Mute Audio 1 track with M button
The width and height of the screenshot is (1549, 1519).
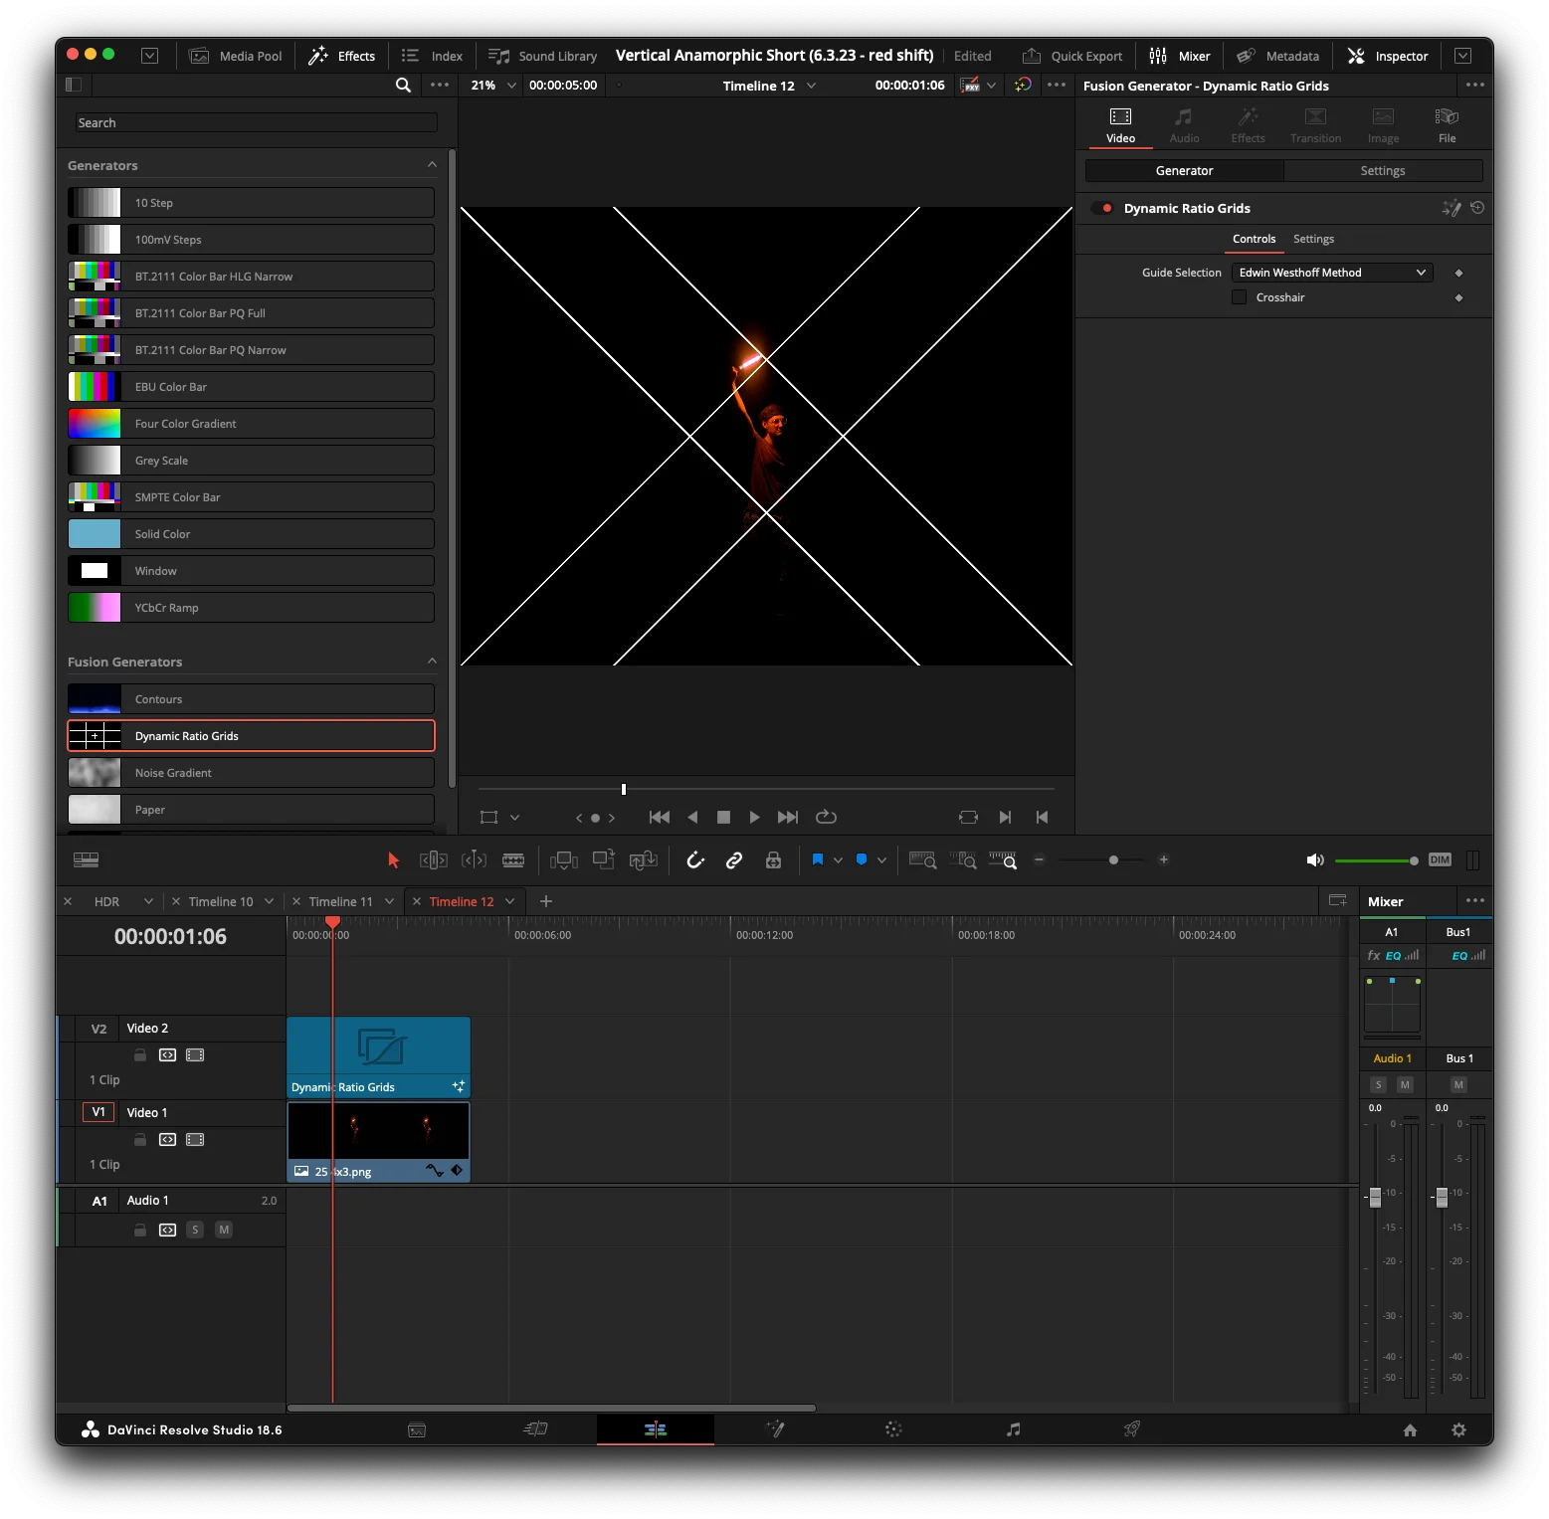(224, 1230)
